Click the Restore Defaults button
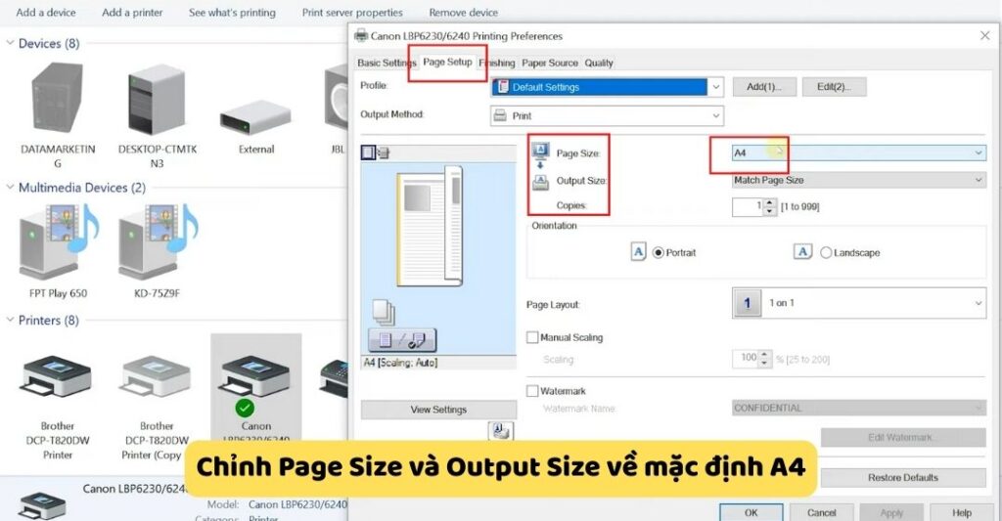This screenshot has width=1002, height=521. (902, 478)
